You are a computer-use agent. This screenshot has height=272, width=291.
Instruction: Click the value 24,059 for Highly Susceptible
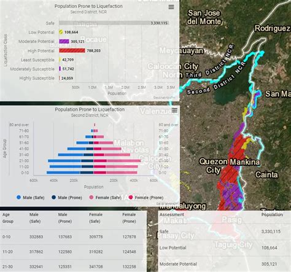pyautogui.click(x=67, y=78)
